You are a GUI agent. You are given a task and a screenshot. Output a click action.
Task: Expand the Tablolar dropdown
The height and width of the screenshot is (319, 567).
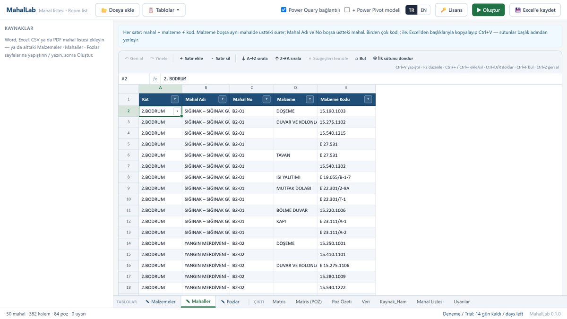(x=164, y=10)
